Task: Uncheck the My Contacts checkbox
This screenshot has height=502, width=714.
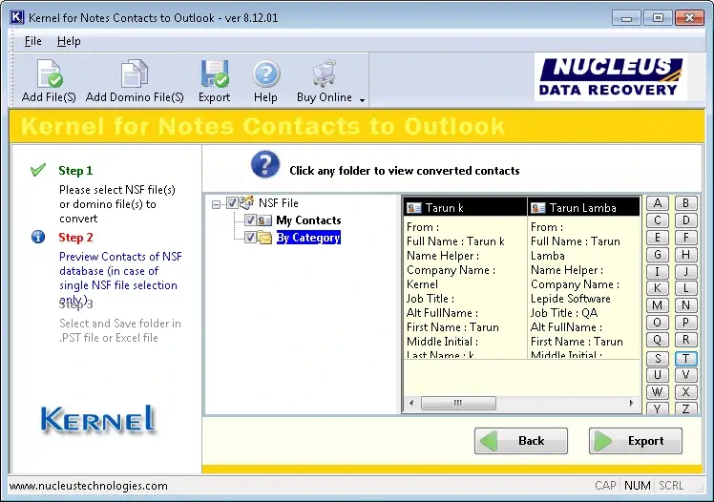Action: (250, 220)
